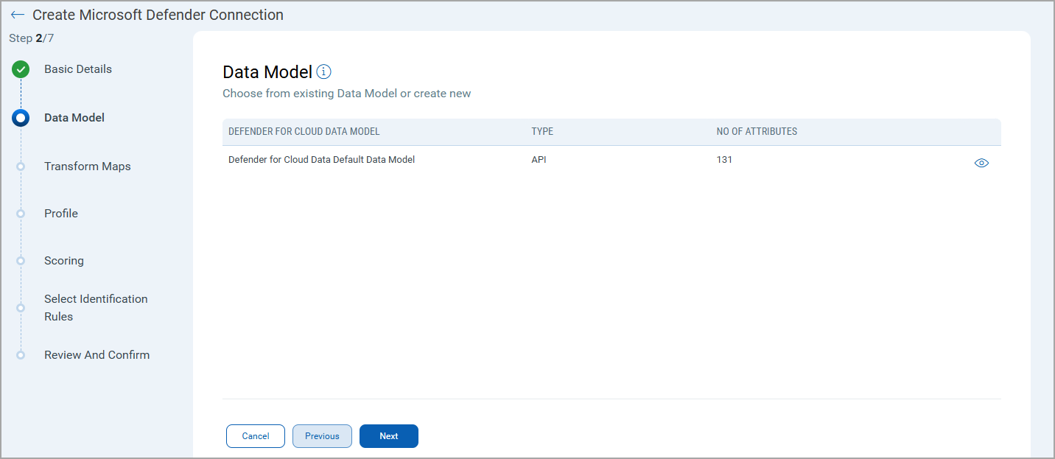Click the Transform Maps step dot
Image resolution: width=1055 pixels, height=459 pixels.
click(x=21, y=167)
